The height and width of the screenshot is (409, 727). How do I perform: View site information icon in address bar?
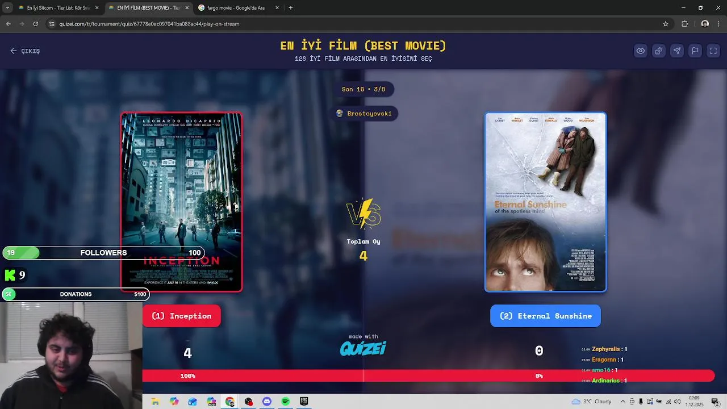52,24
